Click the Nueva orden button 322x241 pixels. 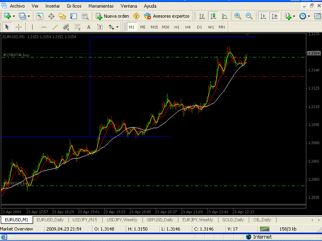click(113, 16)
